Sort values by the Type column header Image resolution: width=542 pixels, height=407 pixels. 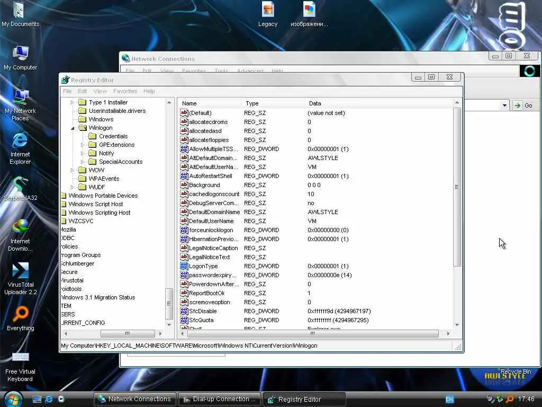click(x=274, y=103)
